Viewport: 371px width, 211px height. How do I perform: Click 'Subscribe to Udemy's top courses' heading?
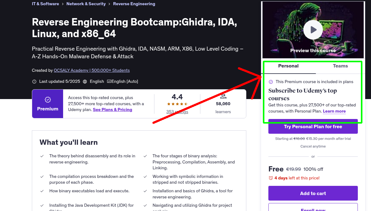pyautogui.click(x=302, y=94)
